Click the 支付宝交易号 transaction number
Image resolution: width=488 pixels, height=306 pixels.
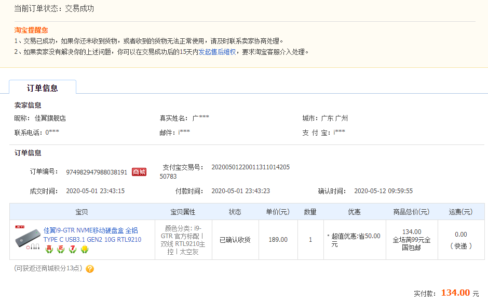(x=225, y=171)
